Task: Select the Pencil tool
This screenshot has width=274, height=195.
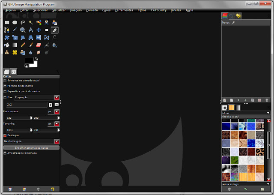Action: (23, 45)
